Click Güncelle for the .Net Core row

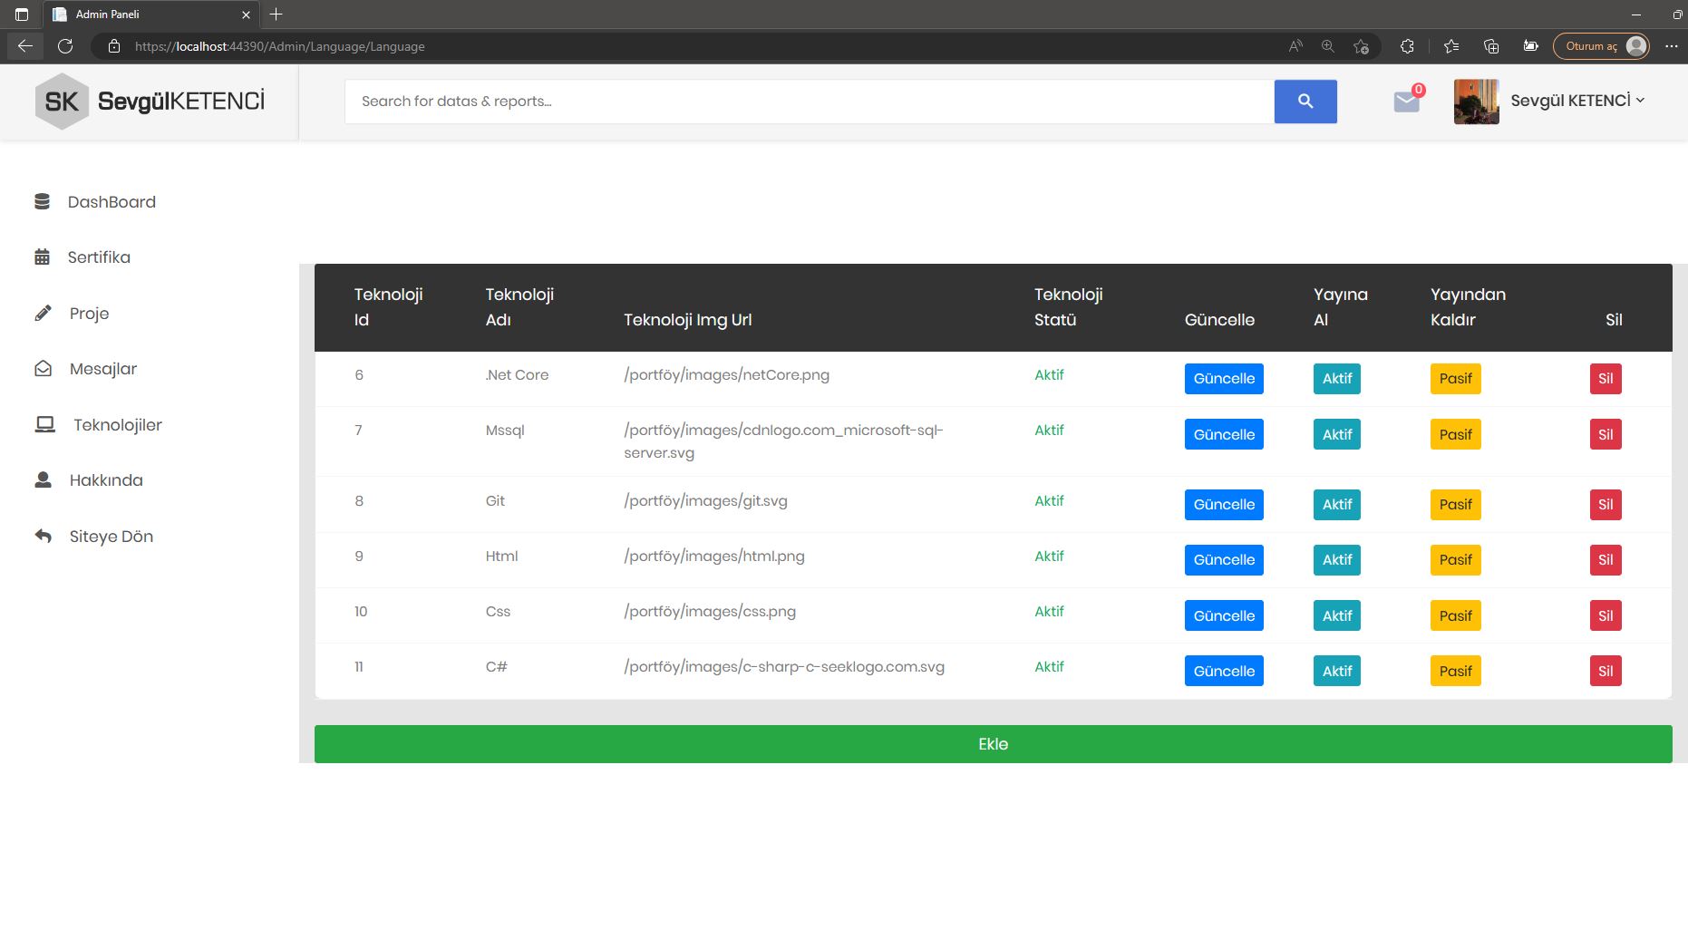(x=1224, y=379)
